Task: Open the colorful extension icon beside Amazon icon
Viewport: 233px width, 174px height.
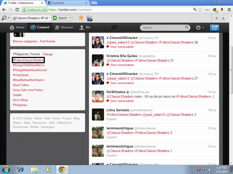Action: tap(215, 10)
